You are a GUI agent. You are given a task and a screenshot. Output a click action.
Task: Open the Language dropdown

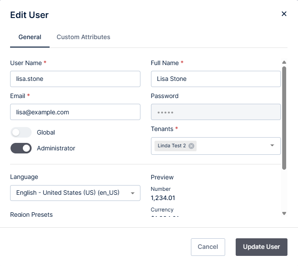coord(75,193)
